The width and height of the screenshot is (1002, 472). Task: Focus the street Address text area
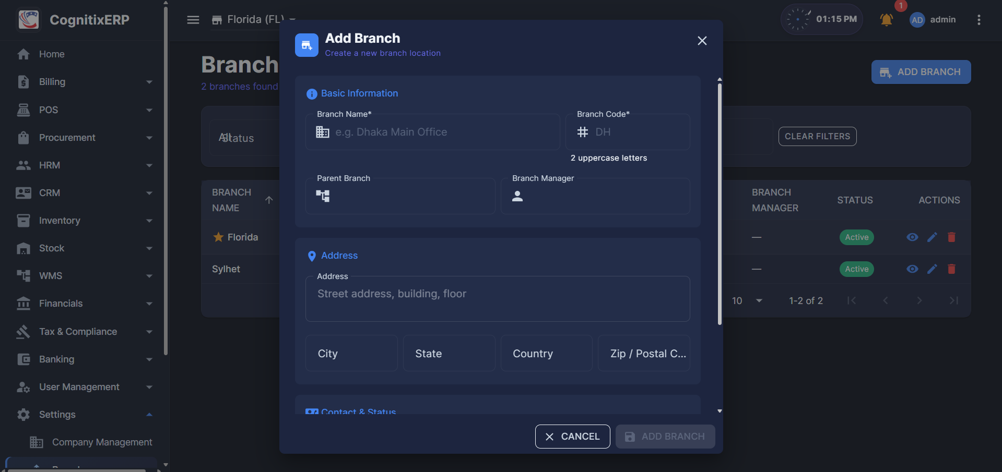(498, 299)
